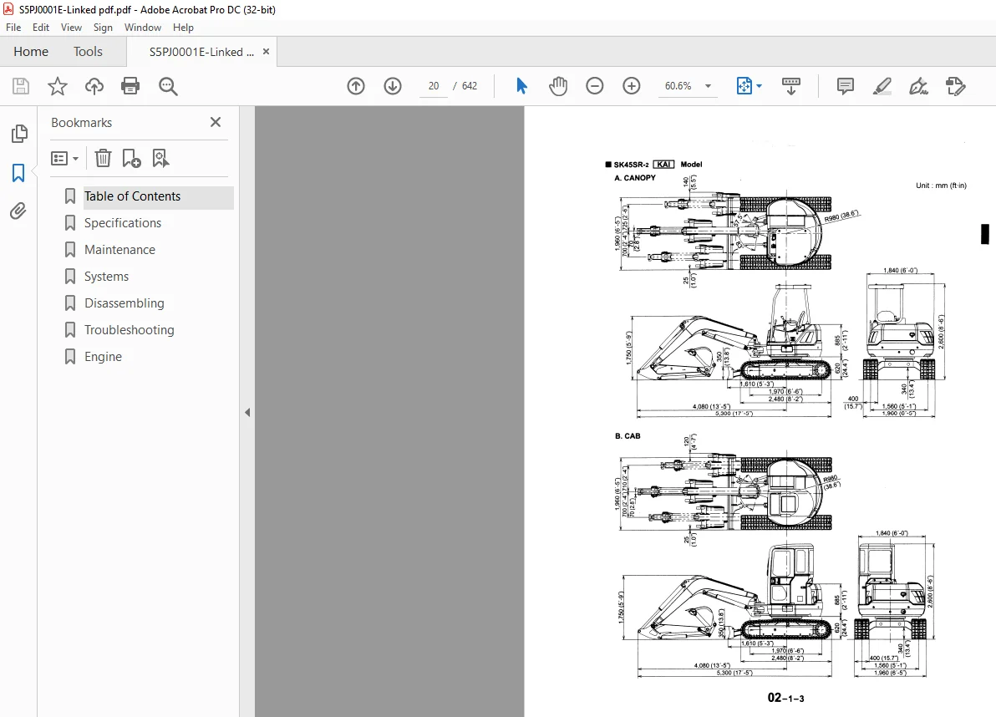Open the Help menu

tap(183, 28)
